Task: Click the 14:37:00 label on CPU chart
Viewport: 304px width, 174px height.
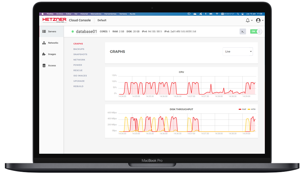Action: click(191, 96)
